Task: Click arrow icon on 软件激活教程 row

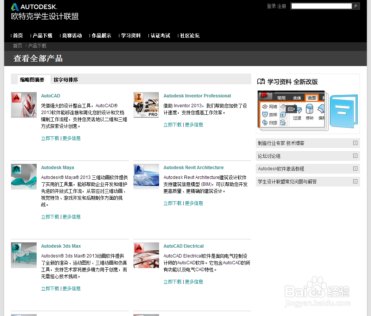Action: (x=355, y=169)
